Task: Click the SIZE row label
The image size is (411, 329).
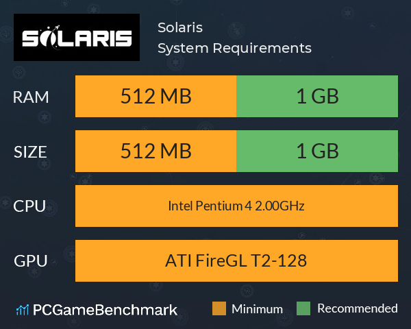Action: coord(30,152)
